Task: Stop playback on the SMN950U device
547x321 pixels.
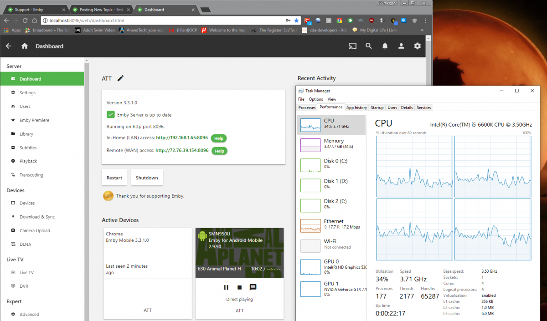Action: [x=239, y=287]
